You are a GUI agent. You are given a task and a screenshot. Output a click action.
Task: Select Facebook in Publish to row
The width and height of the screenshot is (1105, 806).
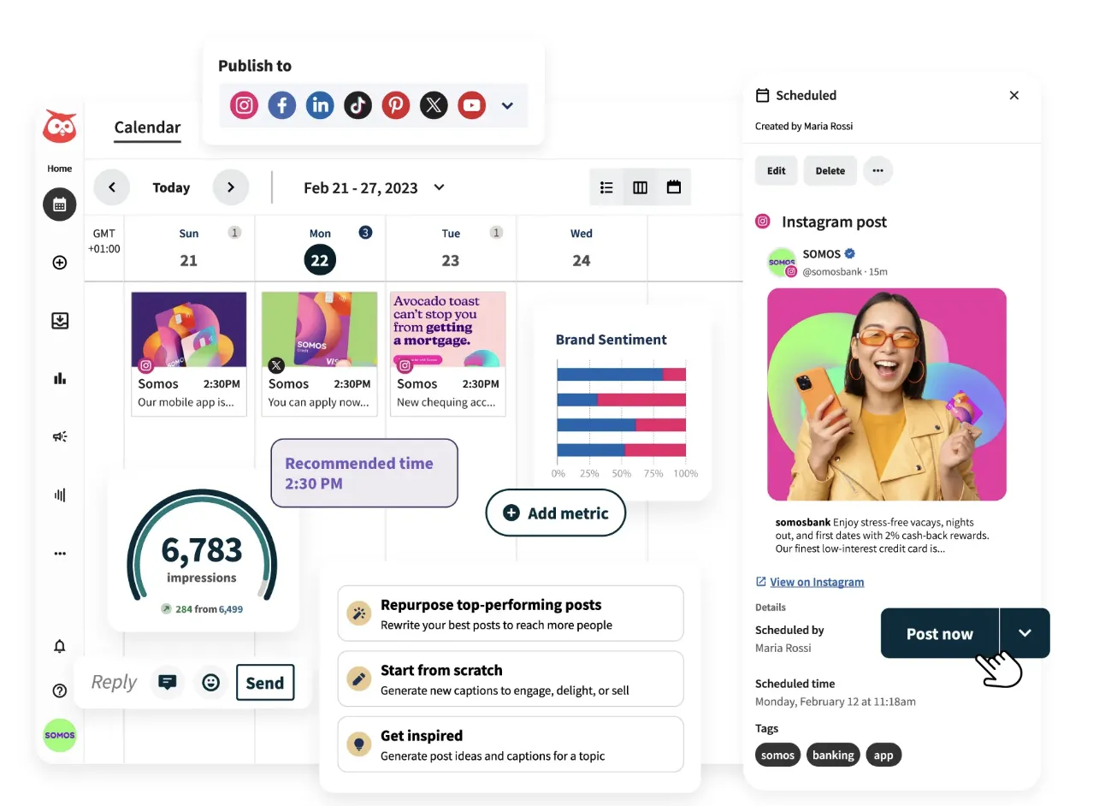click(x=282, y=105)
